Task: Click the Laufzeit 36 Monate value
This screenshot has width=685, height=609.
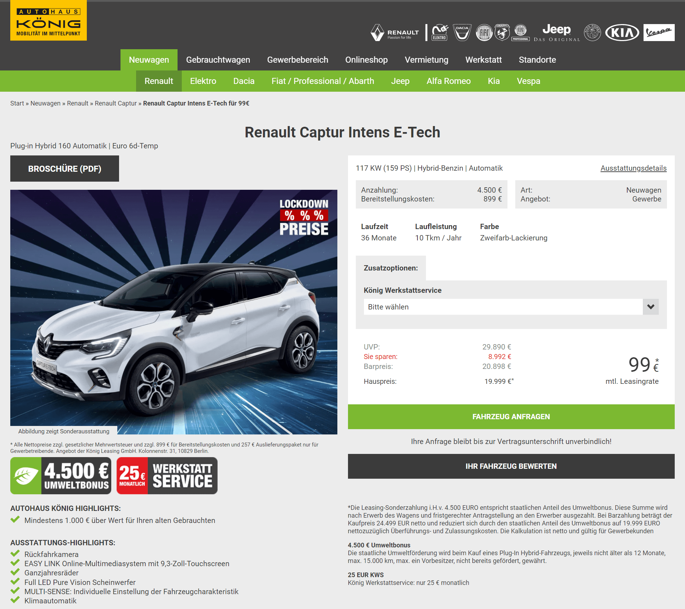Action: tap(378, 238)
